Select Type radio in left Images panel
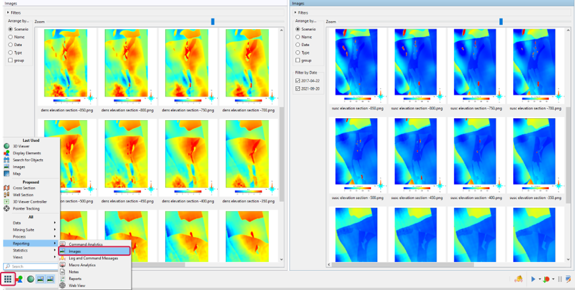575x290 pixels. 11,52
